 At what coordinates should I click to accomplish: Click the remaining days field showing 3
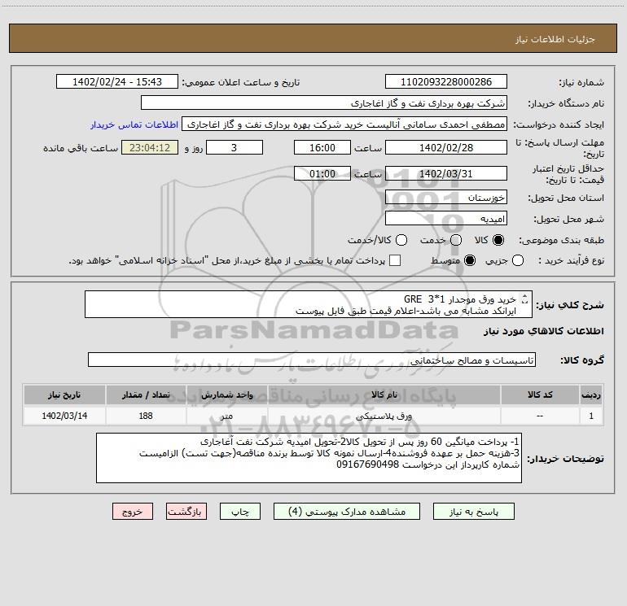click(x=235, y=147)
